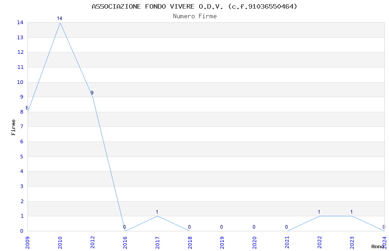Click the y-axis tick value 7
The image size is (389, 251).
click(x=22, y=126)
